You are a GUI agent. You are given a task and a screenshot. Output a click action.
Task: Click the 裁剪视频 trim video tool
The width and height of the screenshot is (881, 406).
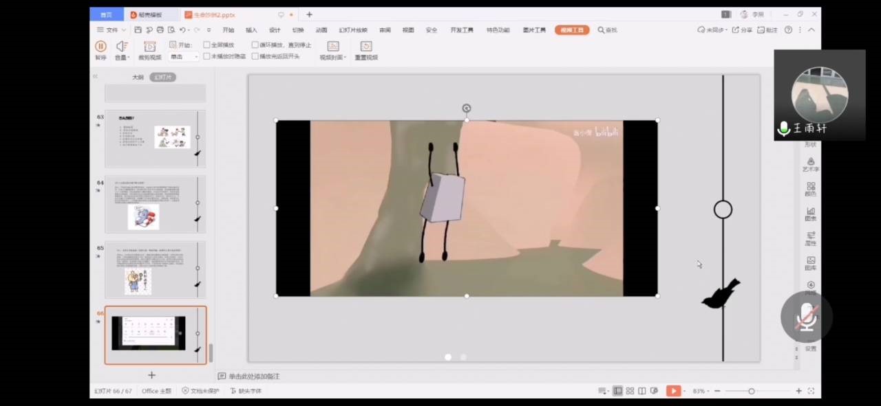[149, 49]
